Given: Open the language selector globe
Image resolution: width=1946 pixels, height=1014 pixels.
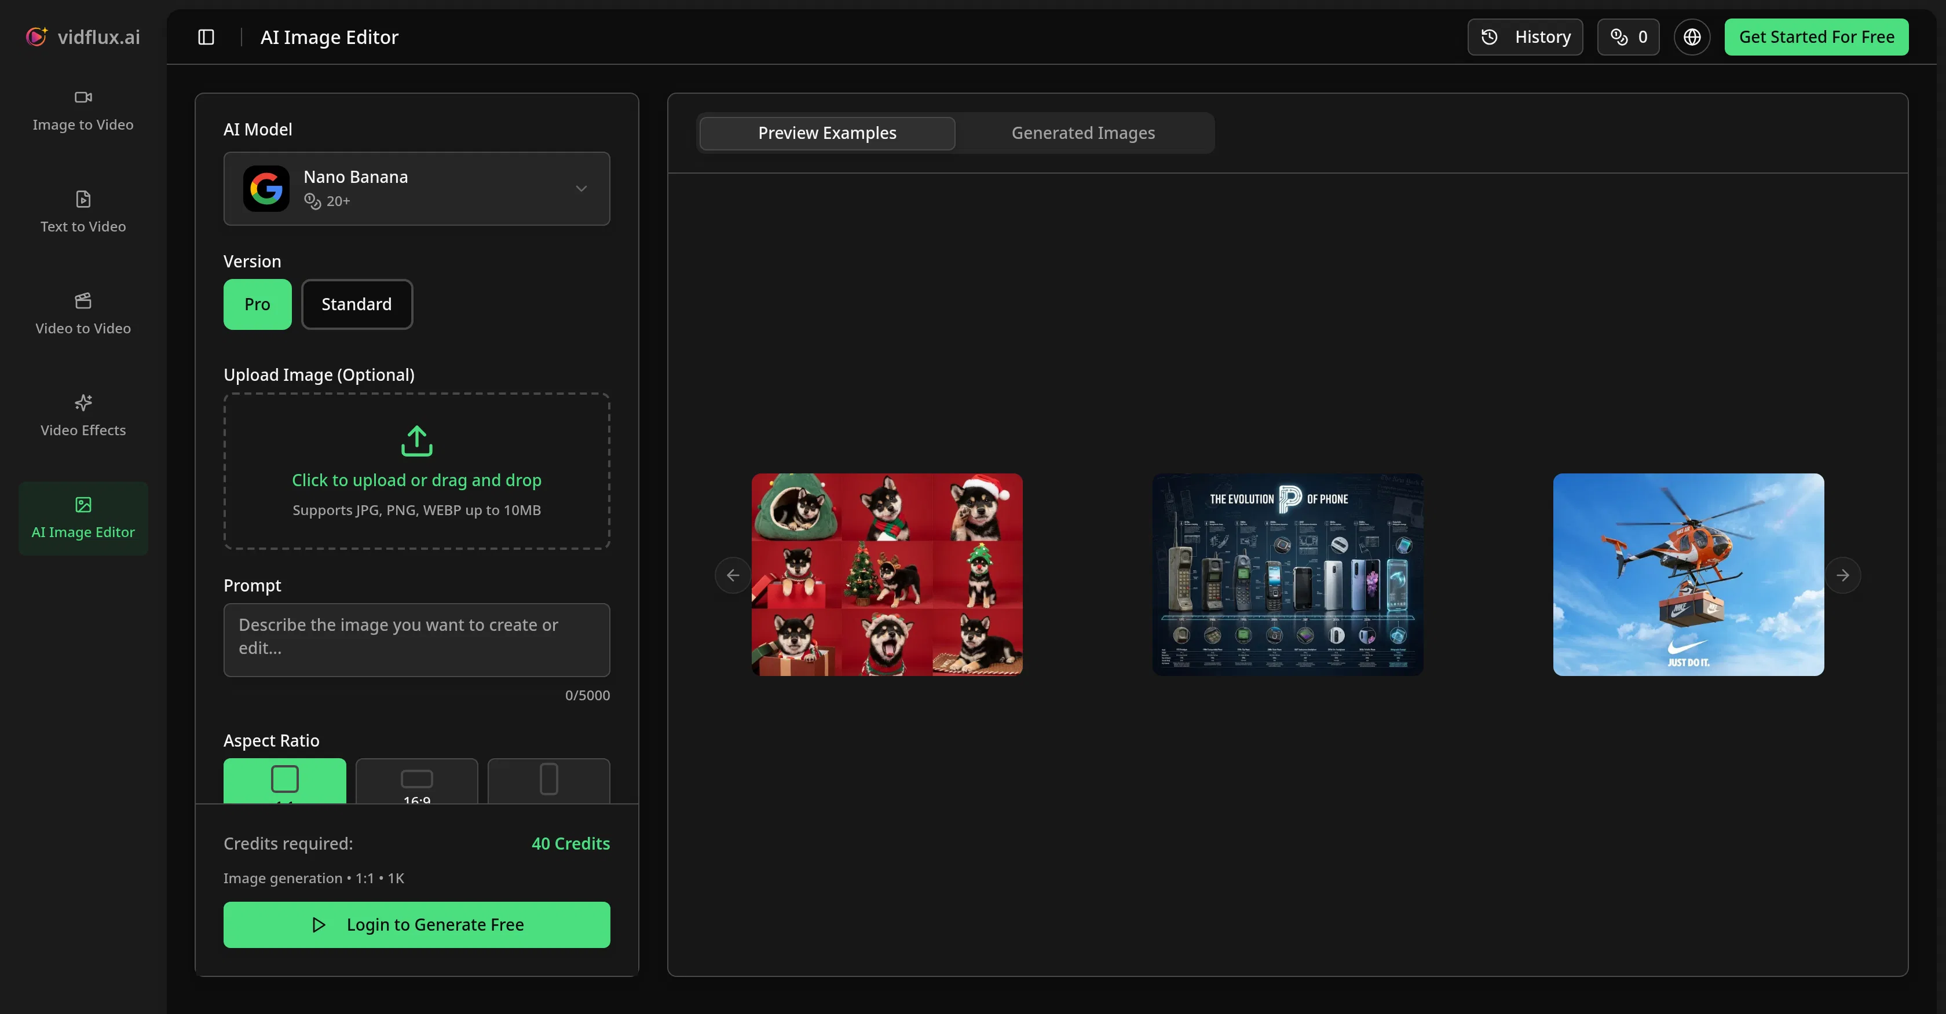Looking at the screenshot, I should click(1692, 36).
